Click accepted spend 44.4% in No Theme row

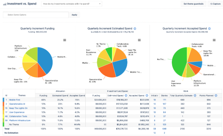tap(77, 124)
